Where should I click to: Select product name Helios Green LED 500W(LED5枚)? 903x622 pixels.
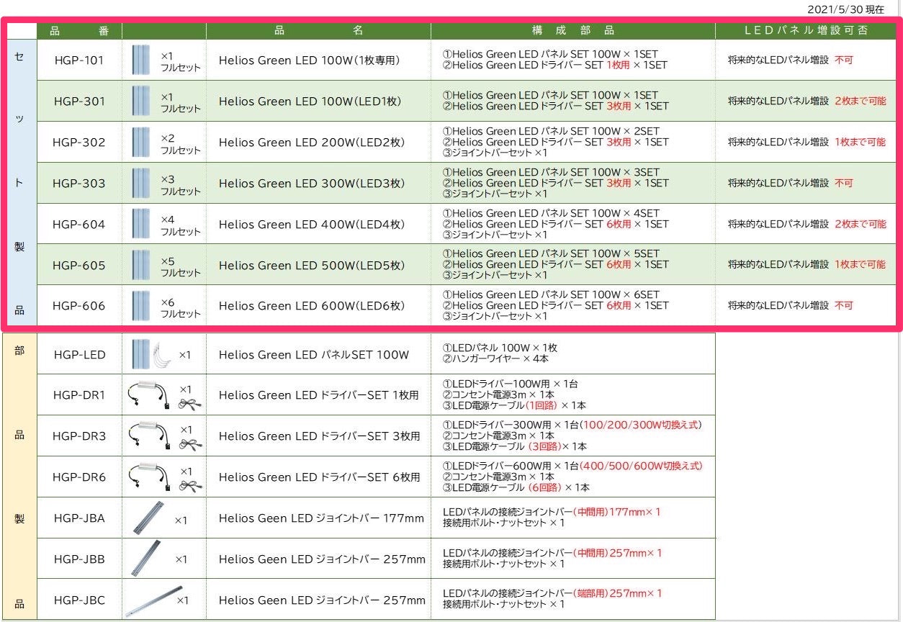coord(312,266)
